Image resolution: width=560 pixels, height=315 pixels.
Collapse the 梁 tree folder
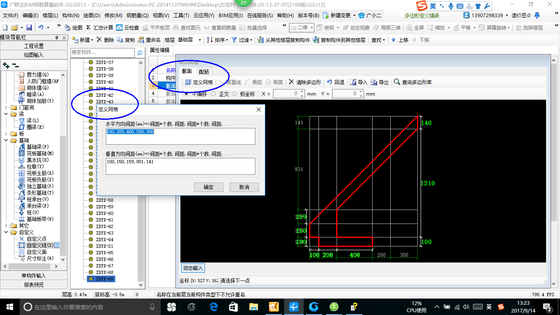(x=6, y=114)
